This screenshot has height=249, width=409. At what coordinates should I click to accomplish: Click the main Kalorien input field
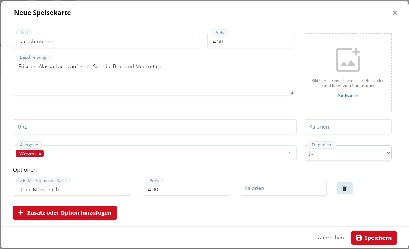[348, 127]
